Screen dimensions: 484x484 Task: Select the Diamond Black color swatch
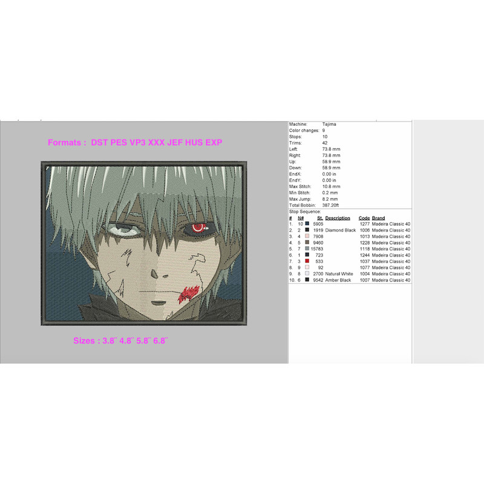[308, 231]
